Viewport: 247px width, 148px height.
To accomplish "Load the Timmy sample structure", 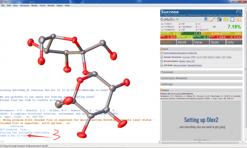I will (x=229, y=57).
